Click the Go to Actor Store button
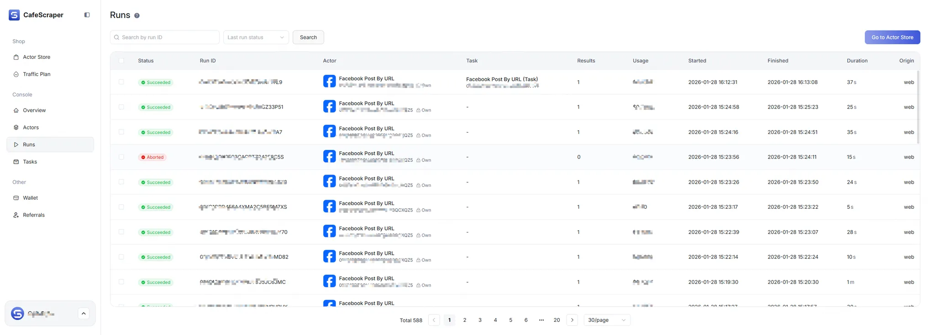 [892, 37]
